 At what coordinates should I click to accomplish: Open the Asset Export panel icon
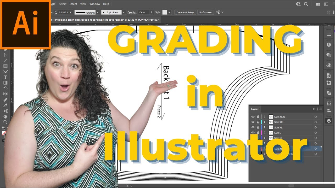[329, 75]
